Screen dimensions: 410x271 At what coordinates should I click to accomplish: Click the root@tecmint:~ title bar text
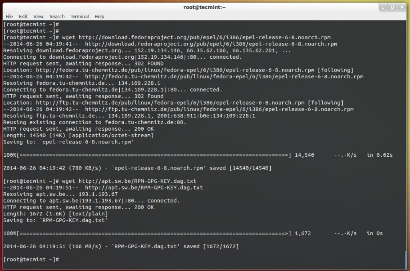coord(204,7)
